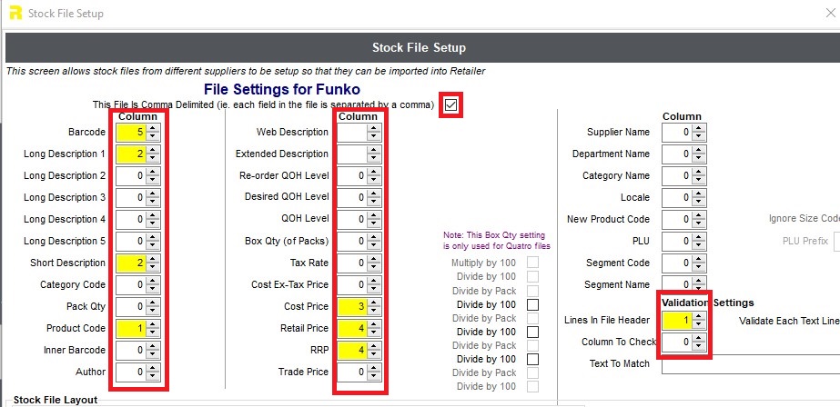The image size is (840, 407).
Task: Enable Divide by 100 for Cost Price
Action: click(532, 305)
